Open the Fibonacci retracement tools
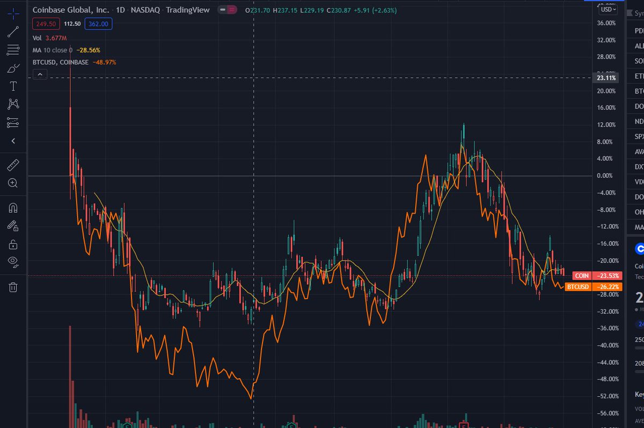This screenshot has height=428, width=644. click(x=13, y=49)
